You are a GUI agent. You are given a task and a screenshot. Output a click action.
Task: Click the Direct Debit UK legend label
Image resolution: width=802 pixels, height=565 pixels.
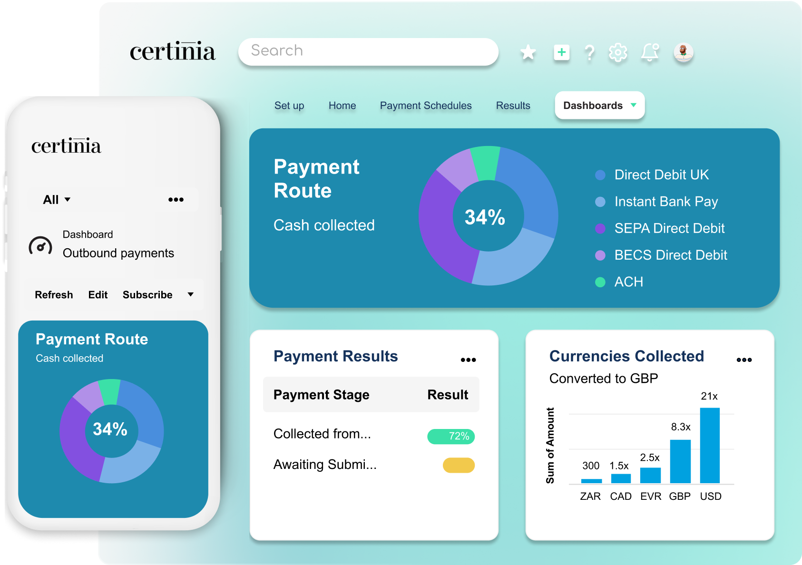(662, 175)
